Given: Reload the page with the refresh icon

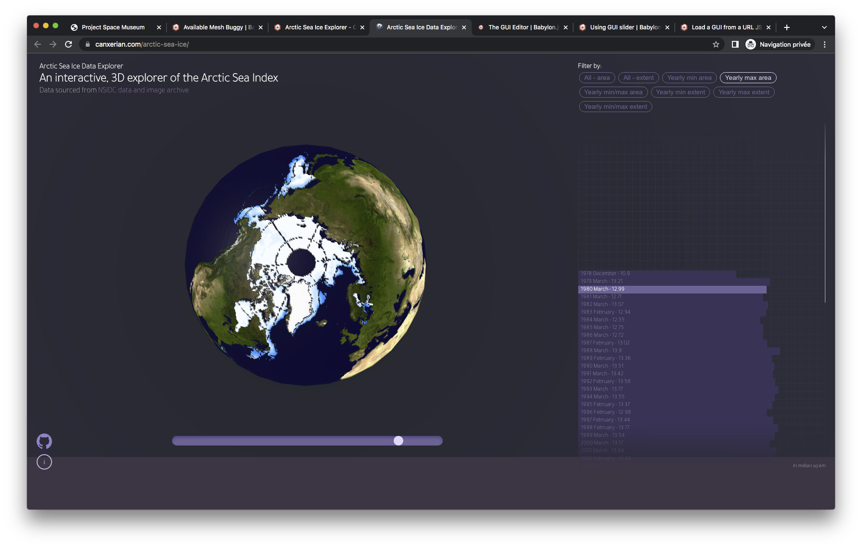Looking at the screenshot, I should tap(68, 44).
